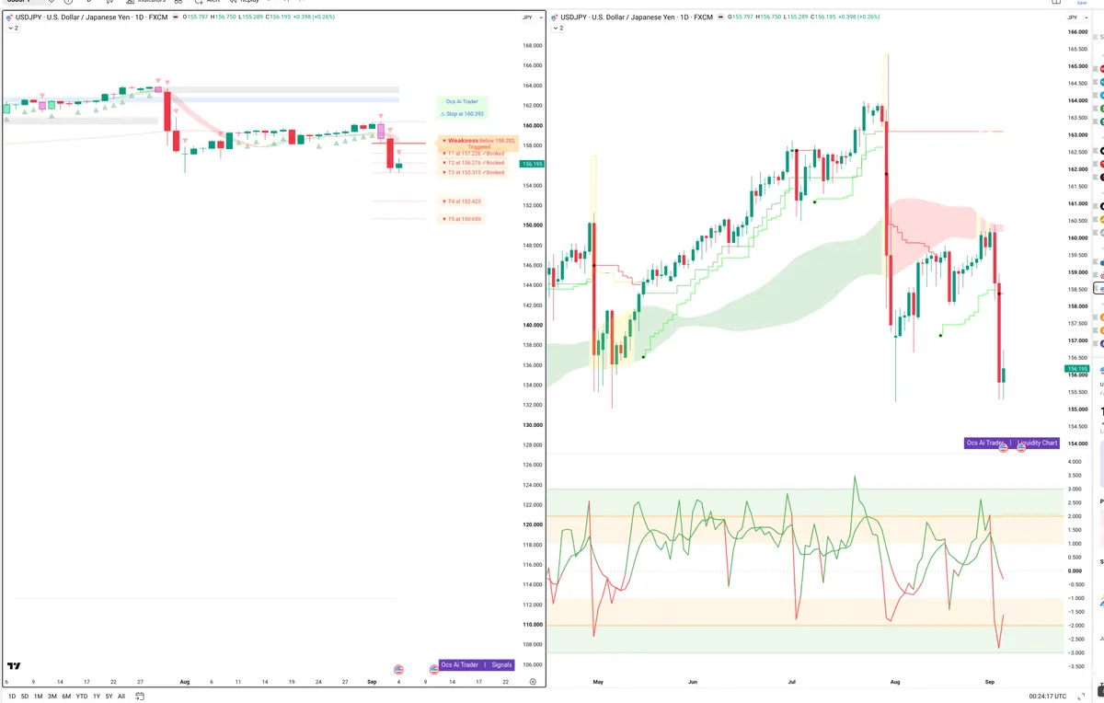The image size is (1104, 703).
Task: Click the currency flag icon in left chart title
Action: click(x=9, y=17)
